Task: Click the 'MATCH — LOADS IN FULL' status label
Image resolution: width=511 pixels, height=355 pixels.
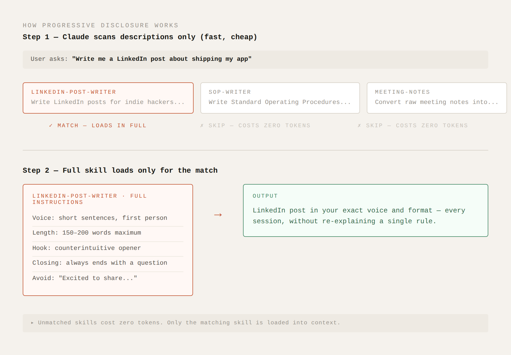Action: (x=98, y=126)
